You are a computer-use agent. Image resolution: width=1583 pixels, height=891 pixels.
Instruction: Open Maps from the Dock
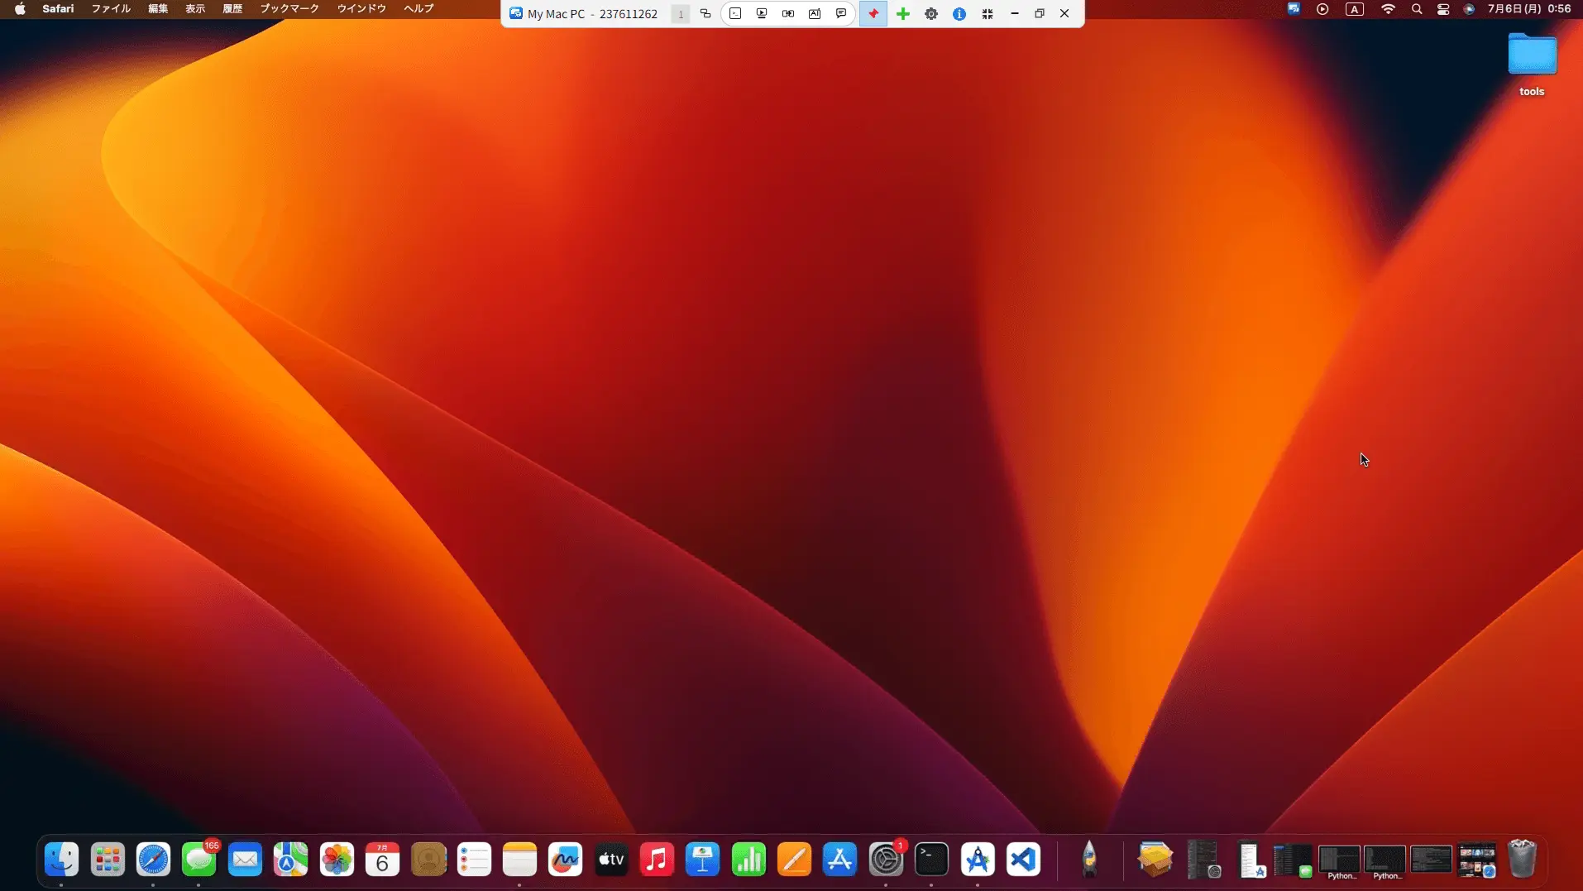pos(291,860)
